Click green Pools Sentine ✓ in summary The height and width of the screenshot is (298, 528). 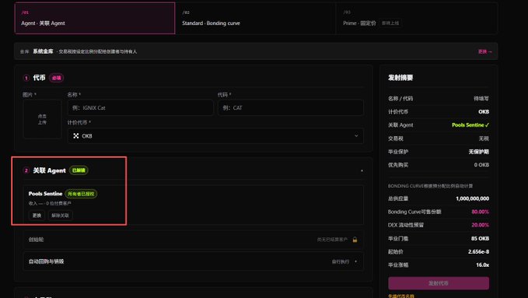tap(470, 125)
